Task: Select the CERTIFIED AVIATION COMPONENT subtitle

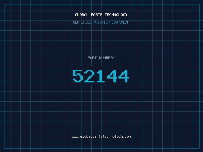Action: (101, 22)
